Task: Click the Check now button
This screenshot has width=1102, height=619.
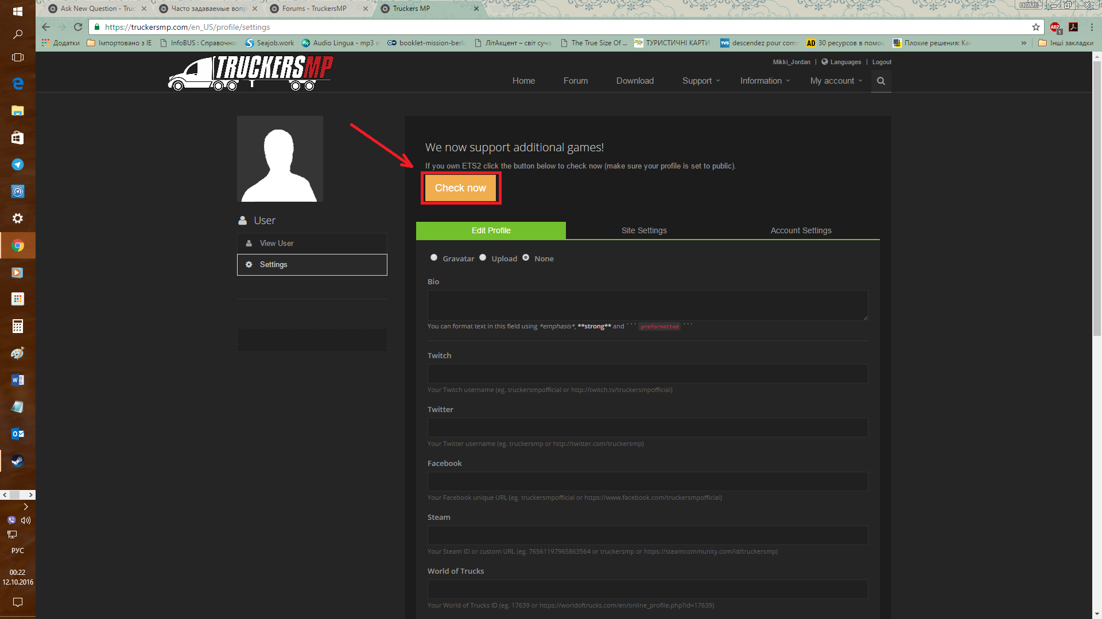Action: click(460, 187)
